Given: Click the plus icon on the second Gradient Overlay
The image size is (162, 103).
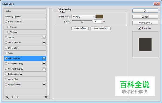Looking at the screenshot, I should click(x=44, y=69).
